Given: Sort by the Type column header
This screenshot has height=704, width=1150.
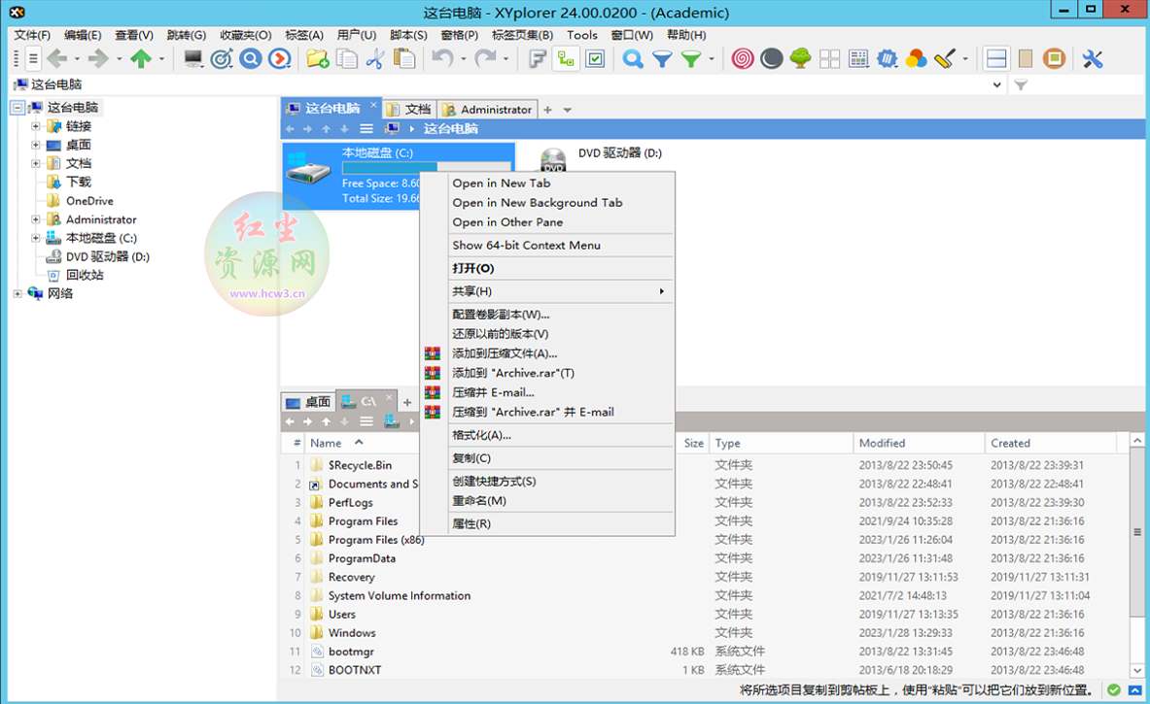Looking at the screenshot, I should tap(781, 443).
